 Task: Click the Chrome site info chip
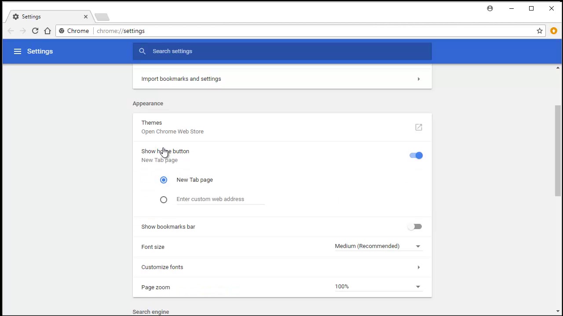pos(74,31)
